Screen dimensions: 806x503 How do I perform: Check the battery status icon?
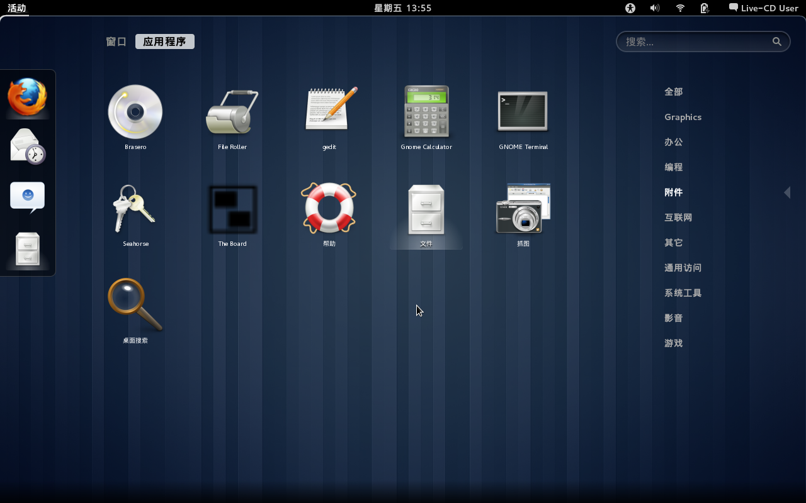705,8
